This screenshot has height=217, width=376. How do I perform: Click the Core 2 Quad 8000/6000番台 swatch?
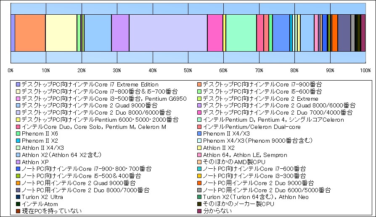click(x=199, y=105)
